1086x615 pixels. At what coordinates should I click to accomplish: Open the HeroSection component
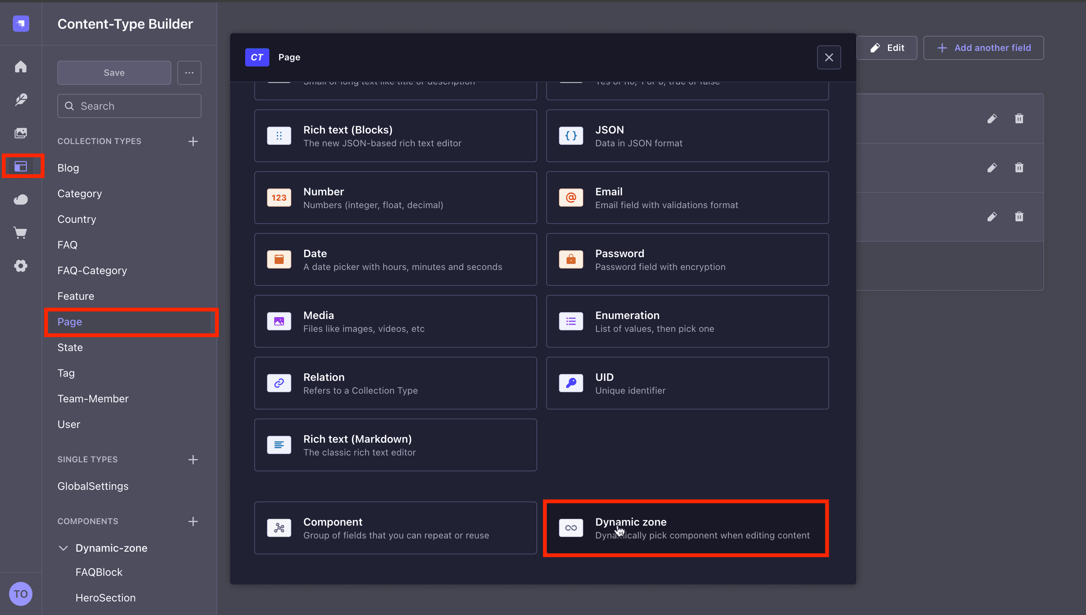tap(105, 598)
